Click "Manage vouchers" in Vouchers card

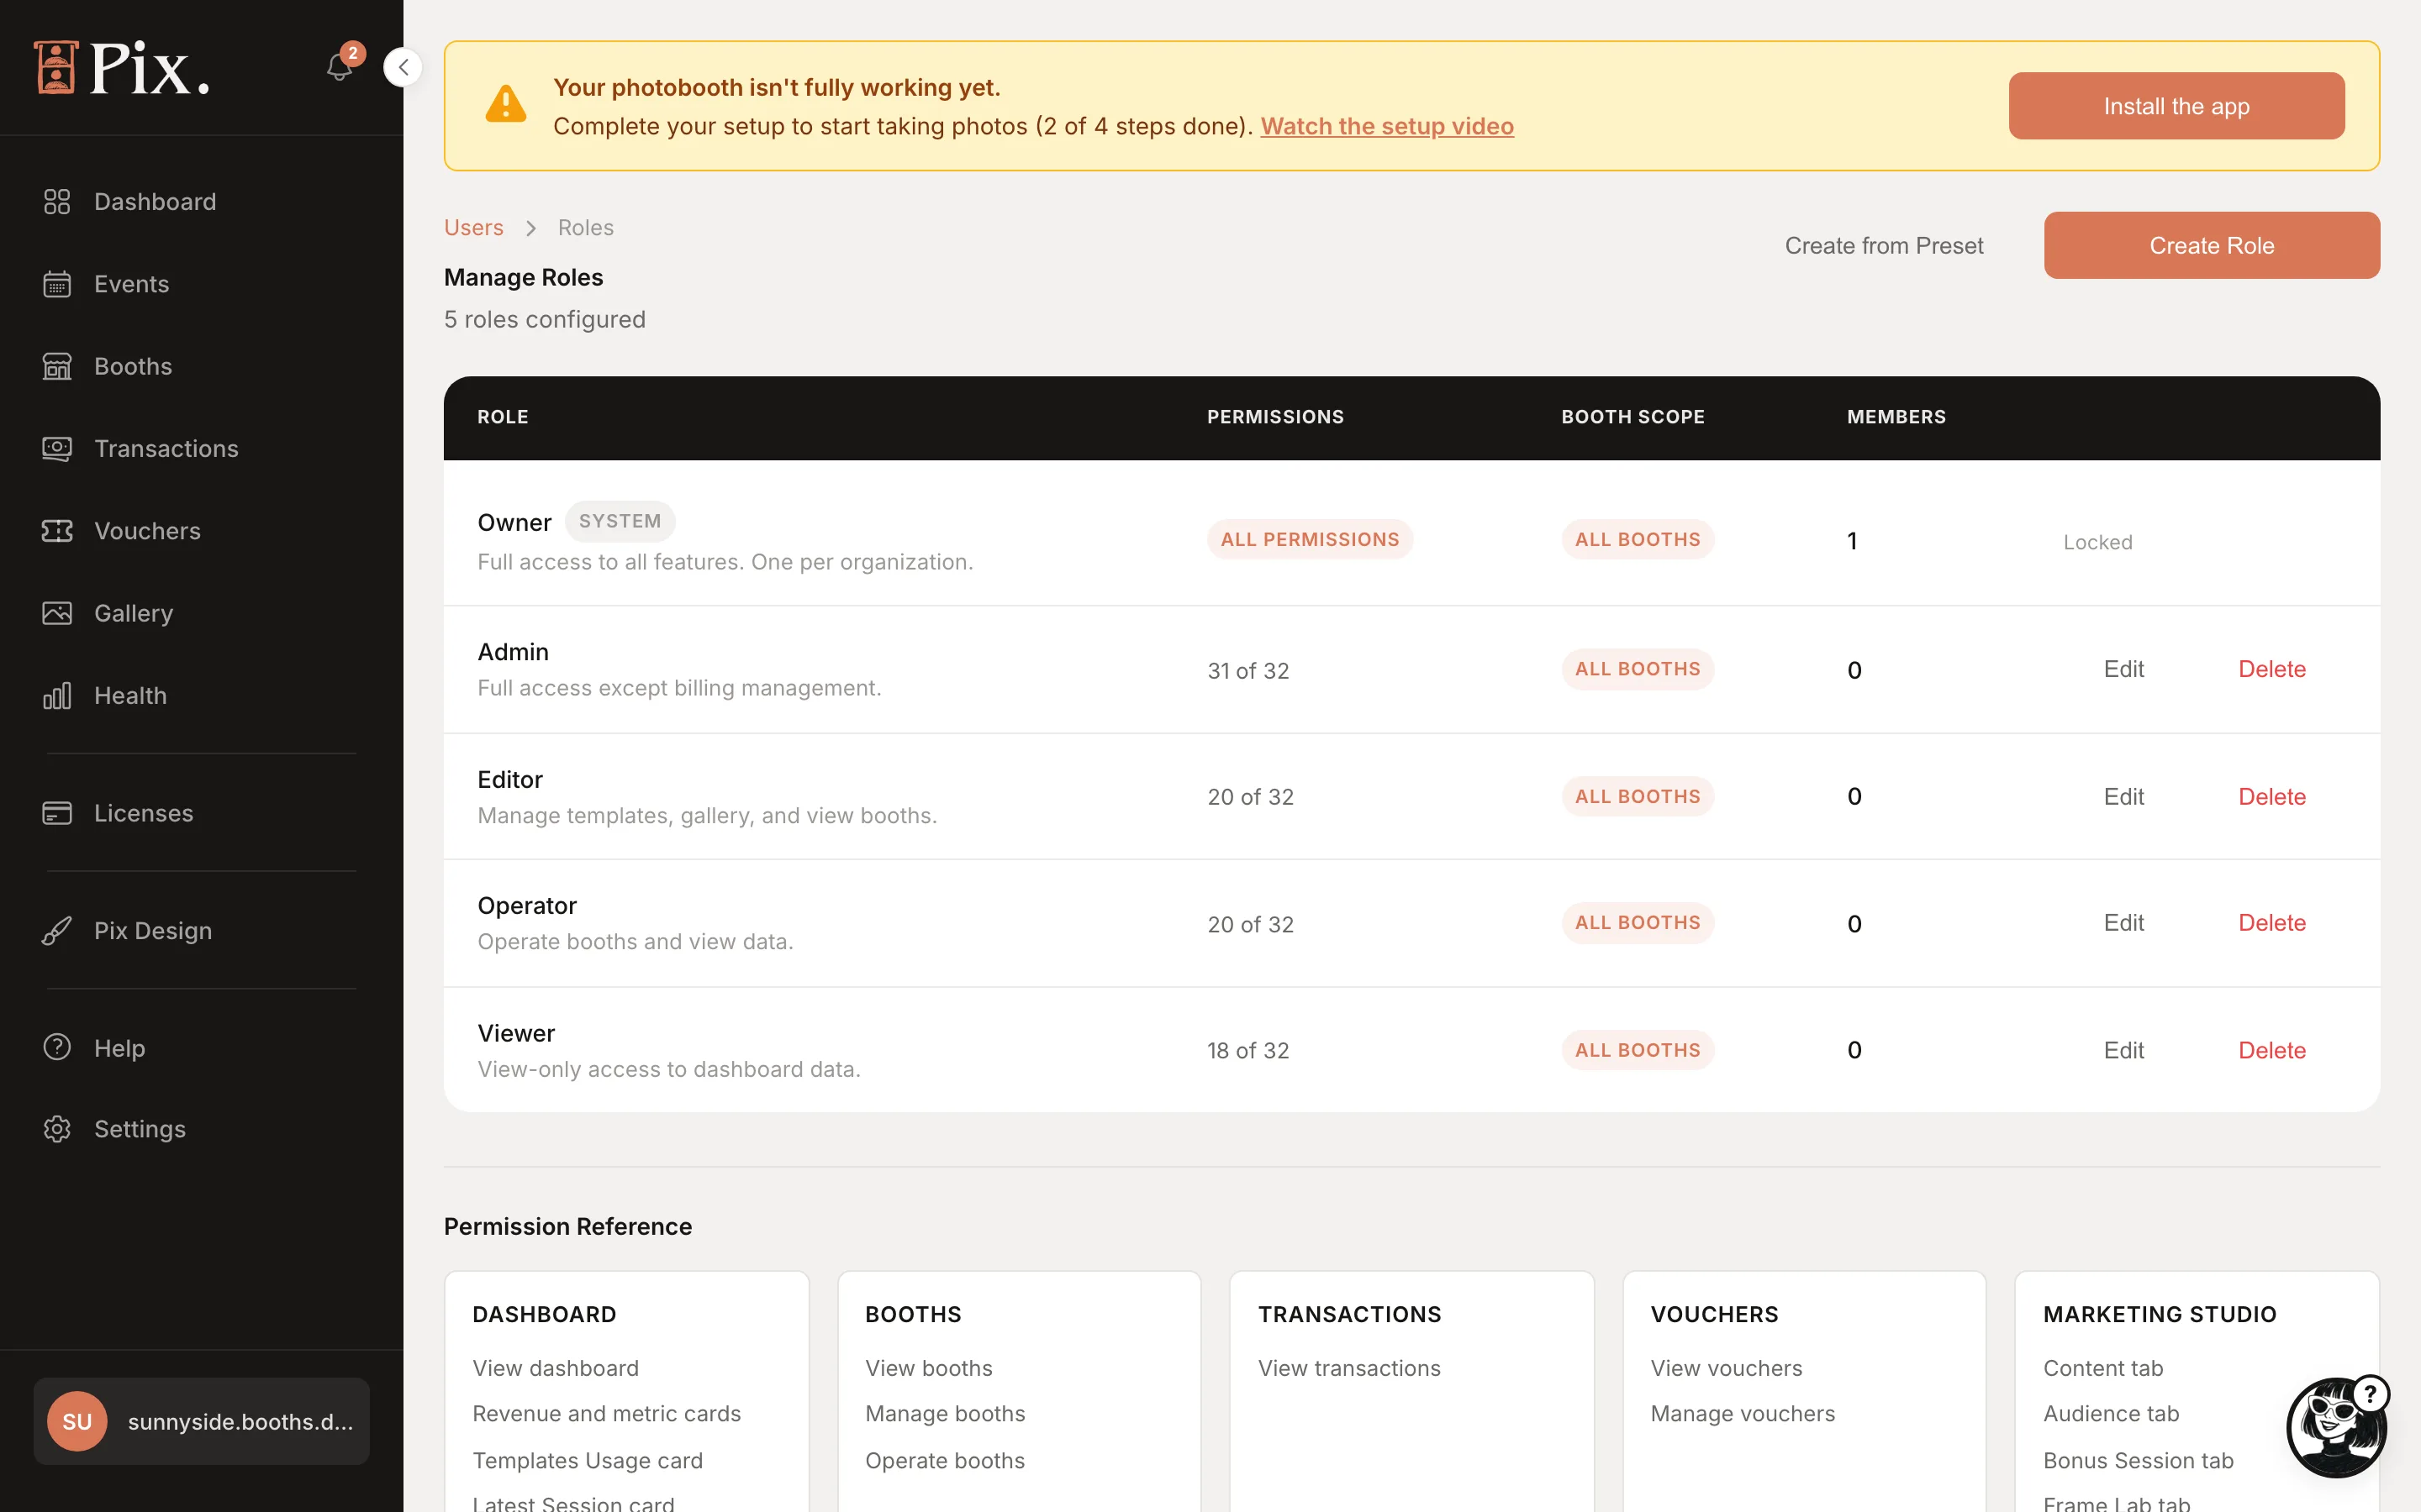tap(1743, 1413)
